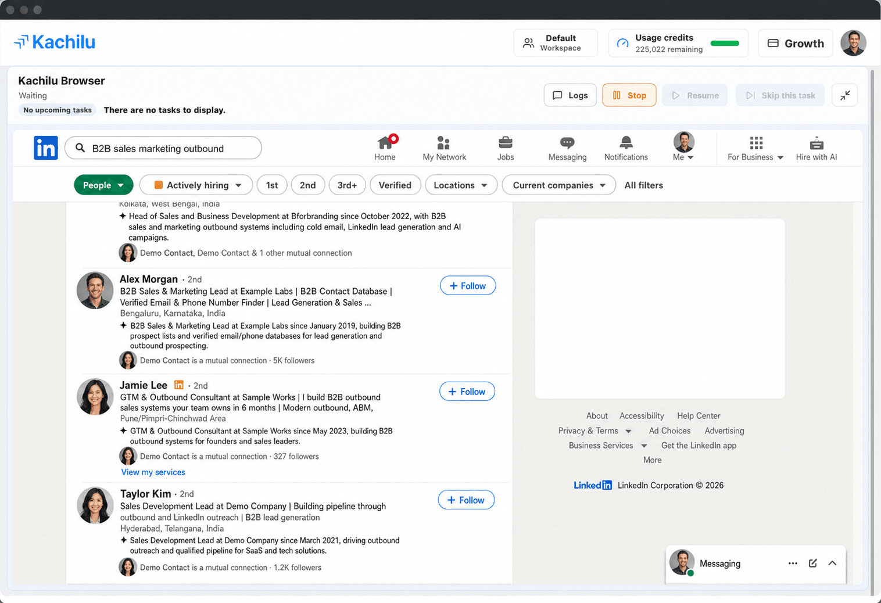Open the People filter dropdown
The image size is (881, 603).
coord(103,185)
